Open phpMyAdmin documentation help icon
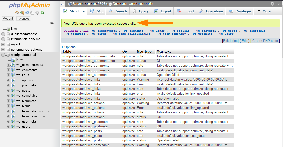The height and width of the screenshot is (147, 283). 27,13
